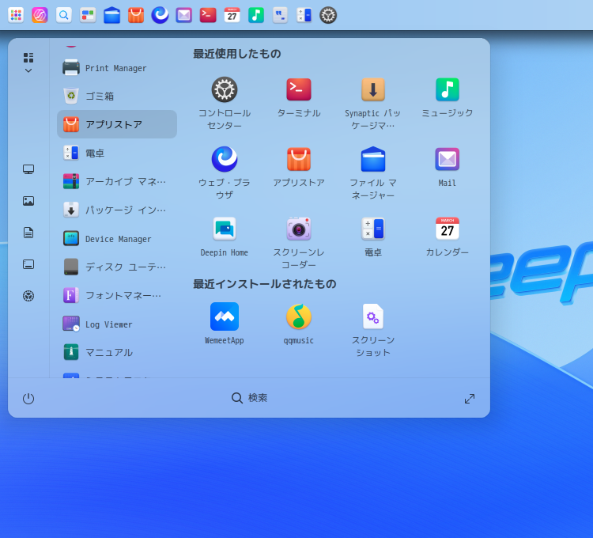
Task: Open コントロールセンター from recently used apps
Action: tap(225, 90)
